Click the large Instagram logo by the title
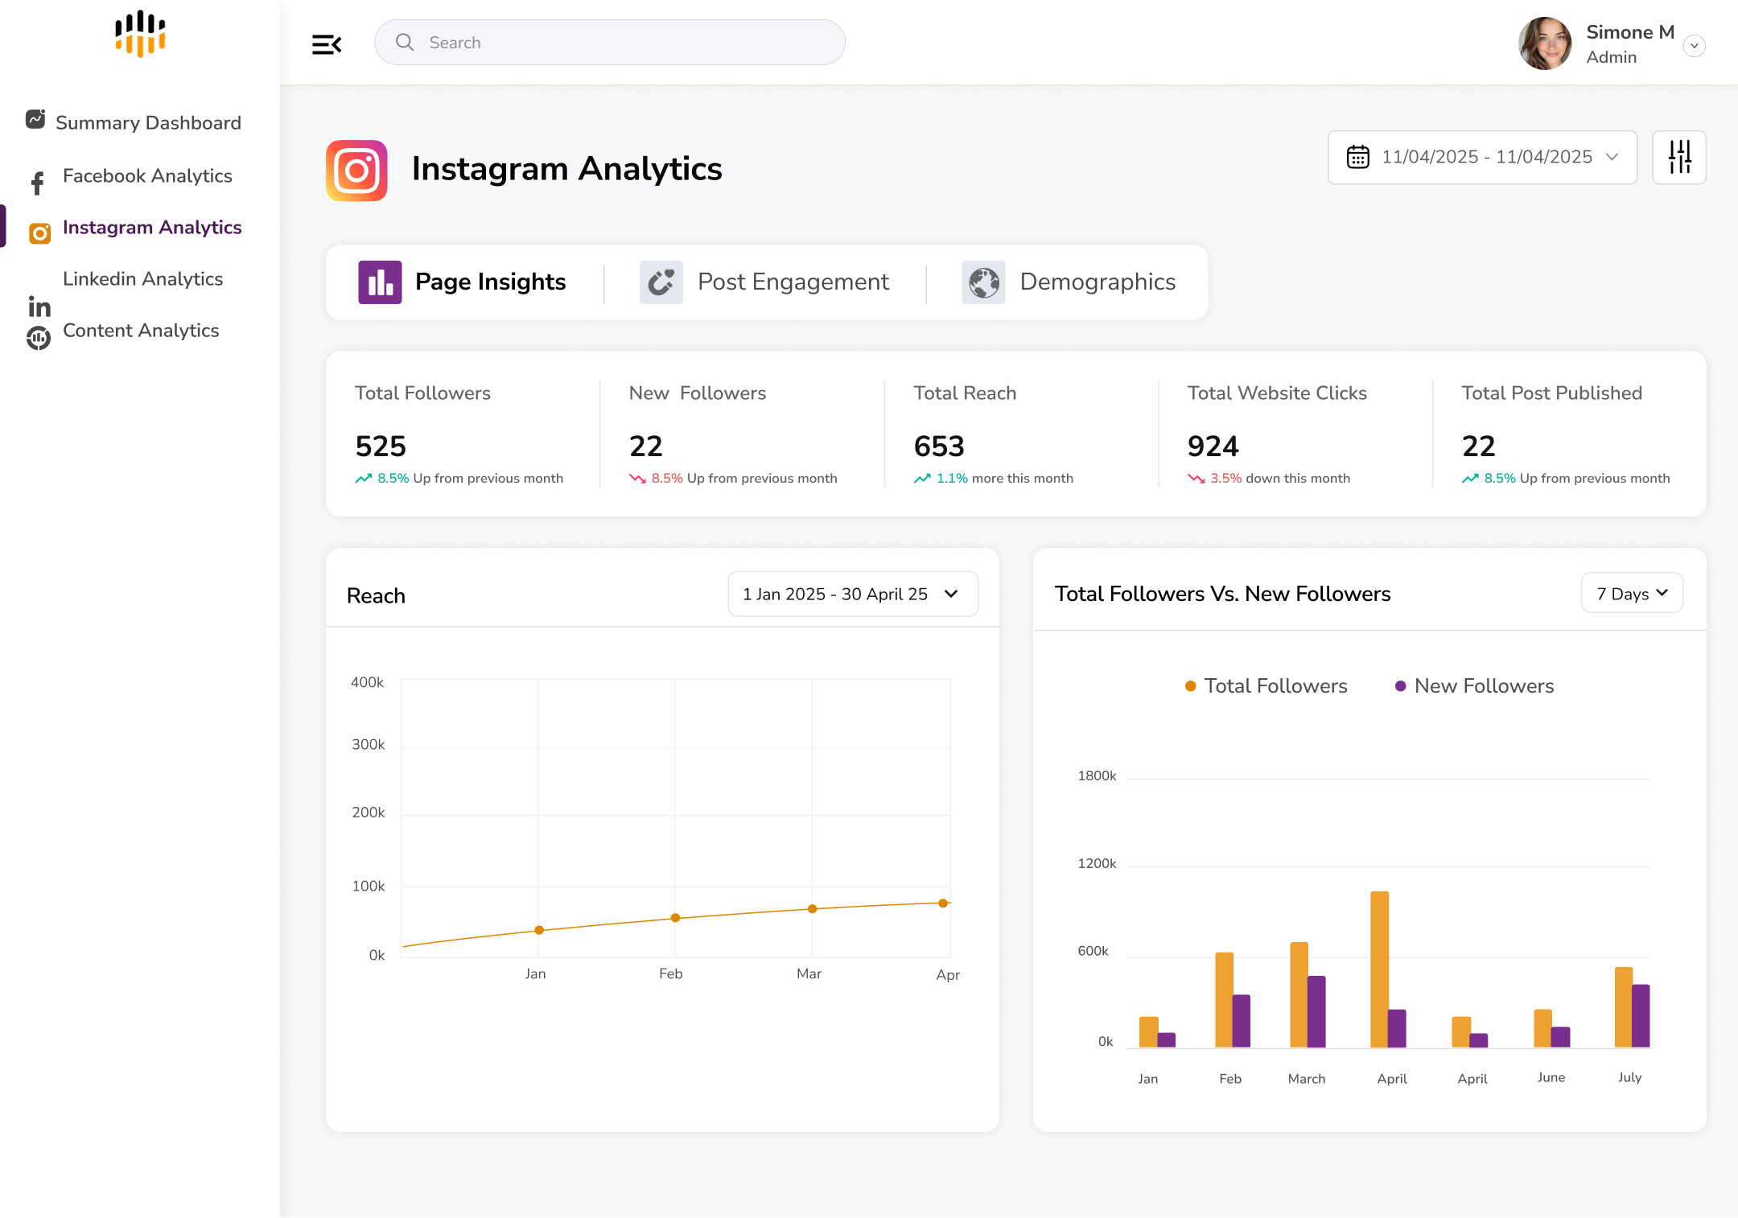 [356, 171]
